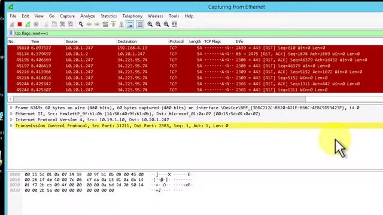The height and width of the screenshot is (215, 383).
Task: Open the Edit menu
Action: [25, 16]
